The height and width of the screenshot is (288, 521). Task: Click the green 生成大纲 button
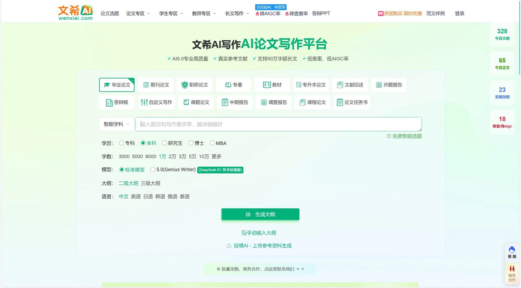pos(260,214)
